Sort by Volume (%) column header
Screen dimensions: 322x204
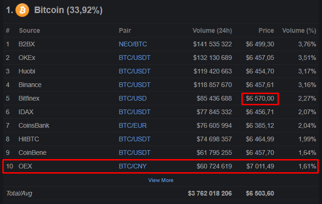click(x=299, y=30)
